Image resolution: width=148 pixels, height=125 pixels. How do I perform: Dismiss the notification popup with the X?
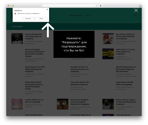(47, 9)
